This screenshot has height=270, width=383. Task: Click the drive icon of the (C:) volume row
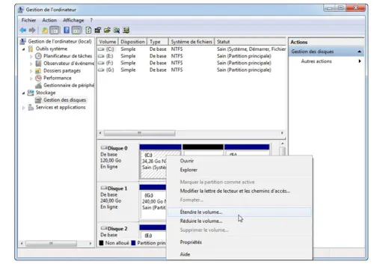101,49
